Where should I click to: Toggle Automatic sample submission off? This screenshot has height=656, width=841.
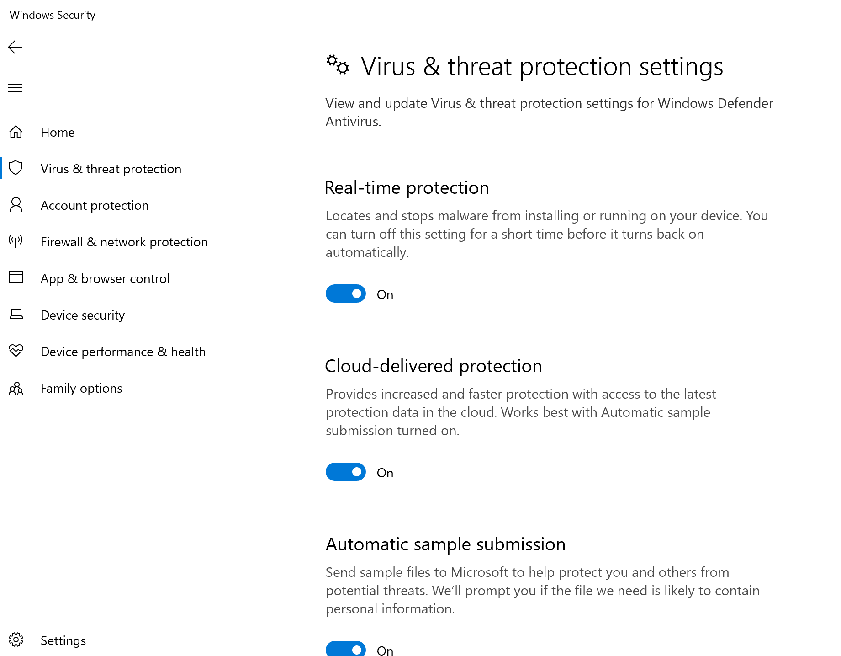coord(346,649)
